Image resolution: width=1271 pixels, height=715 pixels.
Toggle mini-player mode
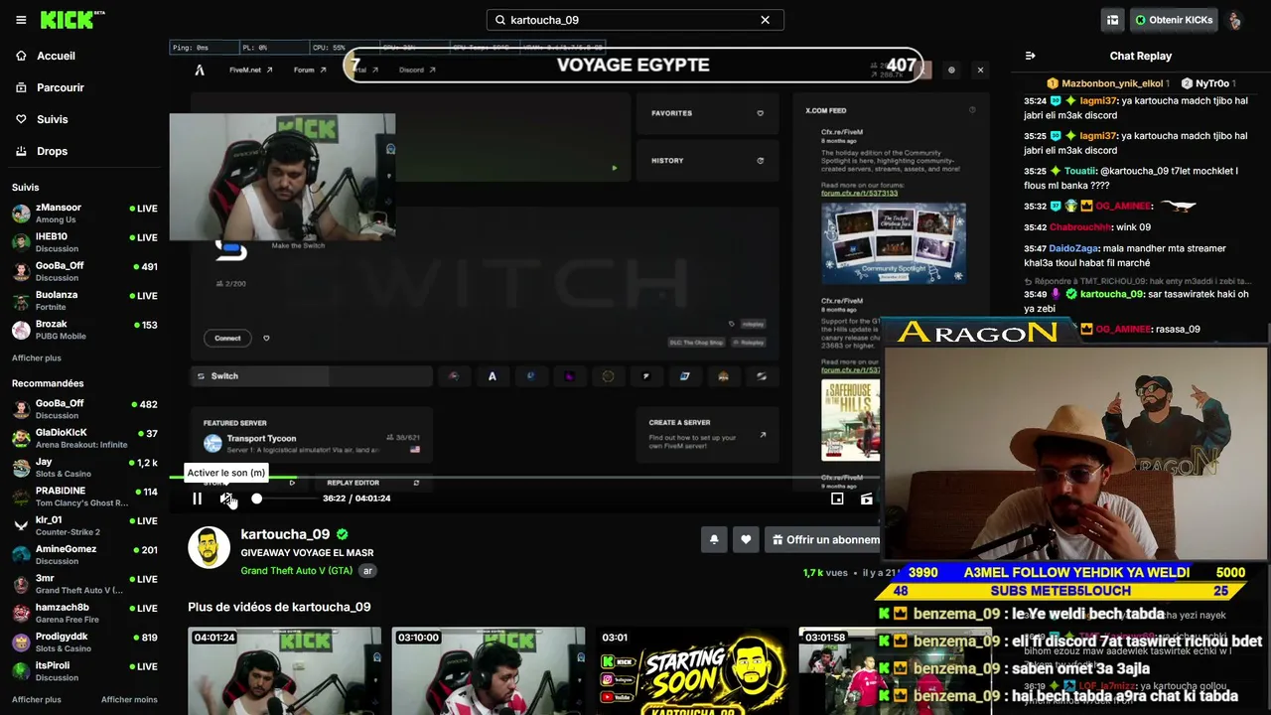837,499
